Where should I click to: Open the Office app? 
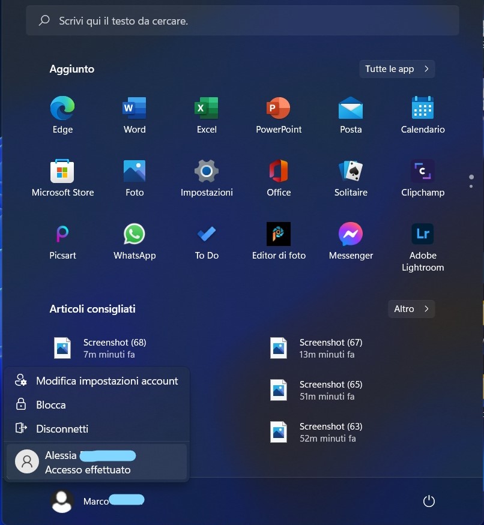[279, 178]
